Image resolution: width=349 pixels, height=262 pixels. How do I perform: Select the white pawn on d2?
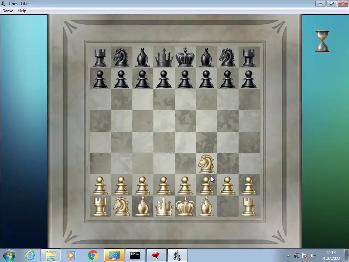(164, 186)
